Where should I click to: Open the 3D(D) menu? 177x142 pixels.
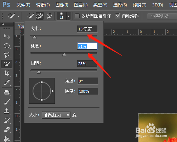(x=158, y=5)
